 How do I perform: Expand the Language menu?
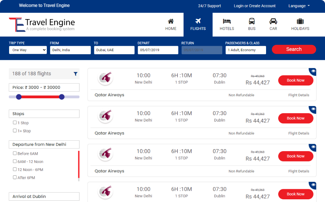pyautogui.click(x=299, y=6)
